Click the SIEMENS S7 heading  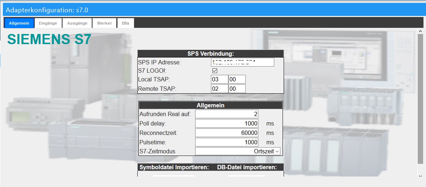tap(49, 39)
